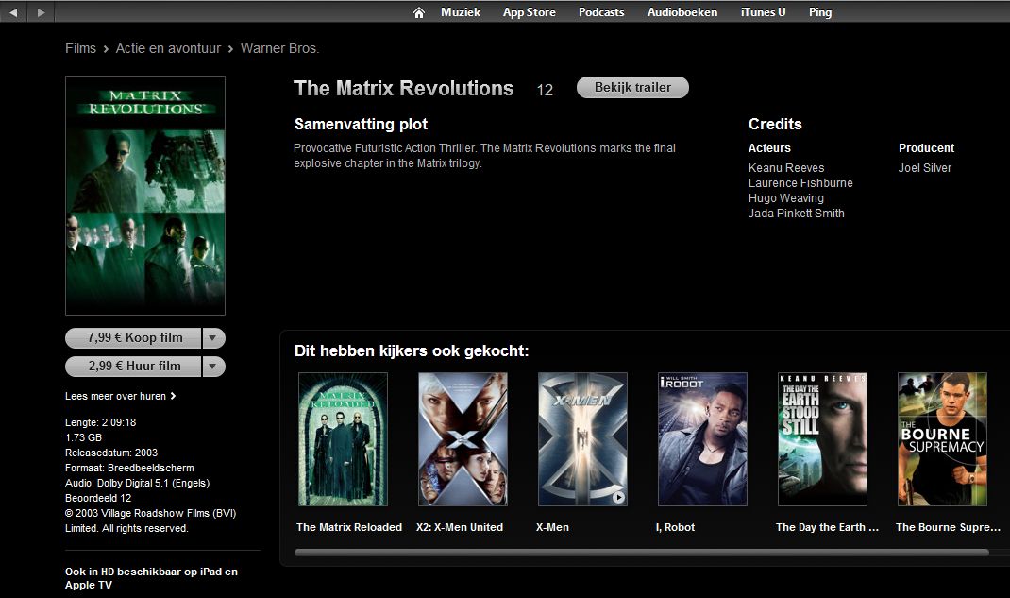Image resolution: width=1010 pixels, height=598 pixels.
Task: Go forward with the right arrow button
Action: coord(41,12)
